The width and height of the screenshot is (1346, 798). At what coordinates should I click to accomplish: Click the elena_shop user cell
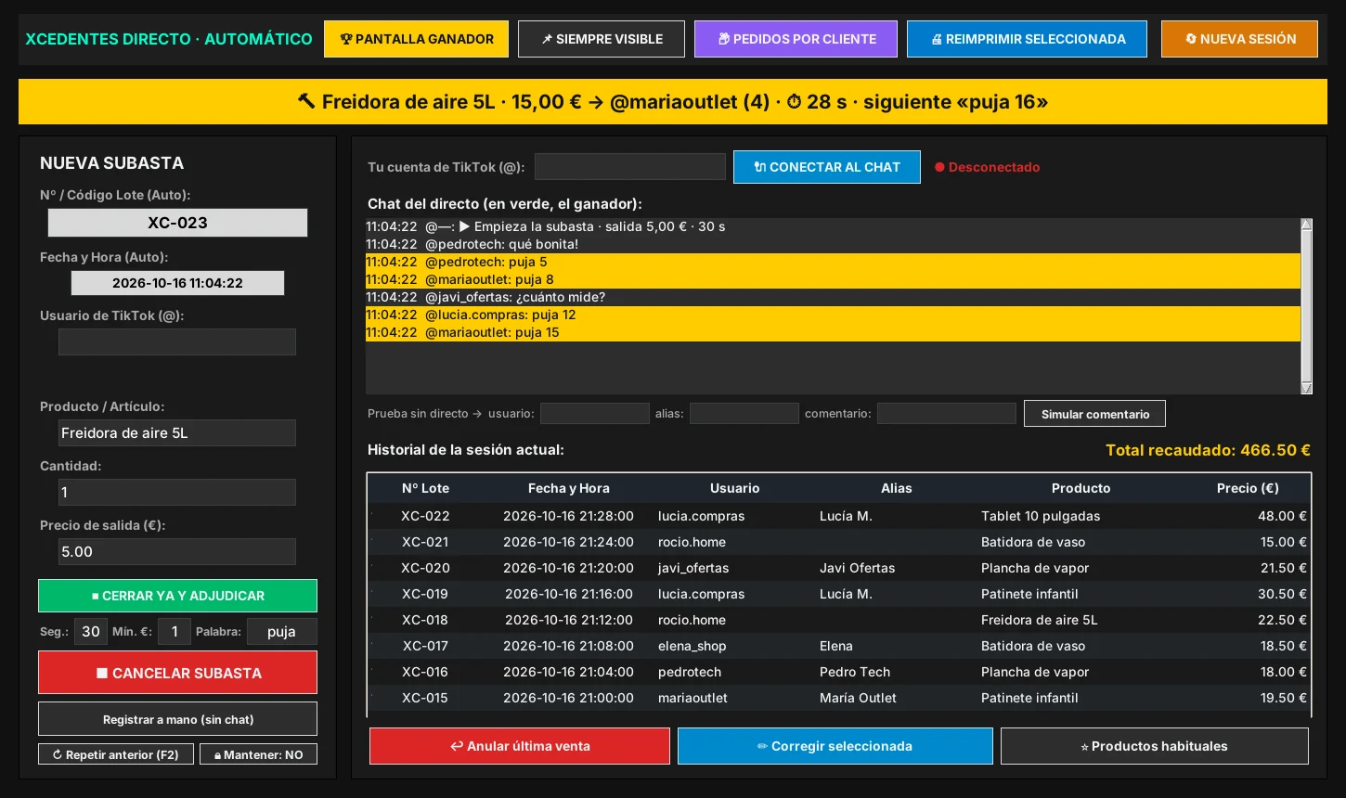pos(692,646)
